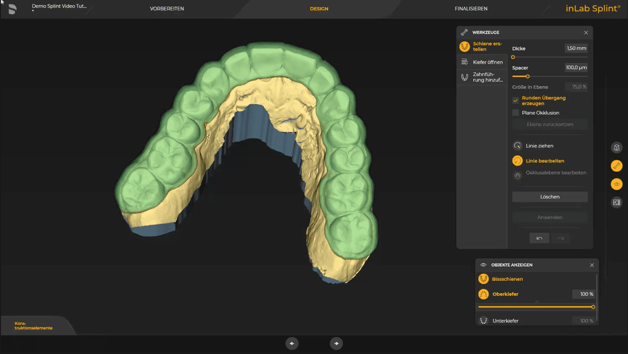Screen dimensions: 628x354
Task: Click the eye icon in the right sidebar
Action: 617,184
